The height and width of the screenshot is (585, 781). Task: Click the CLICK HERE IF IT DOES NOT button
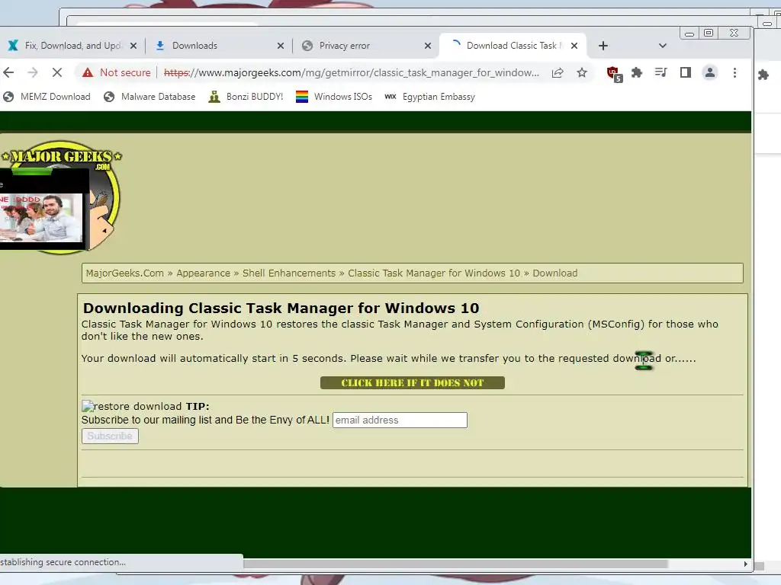(413, 382)
